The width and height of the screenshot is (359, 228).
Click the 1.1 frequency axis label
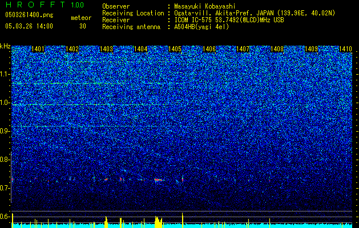(x=5, y=74)
